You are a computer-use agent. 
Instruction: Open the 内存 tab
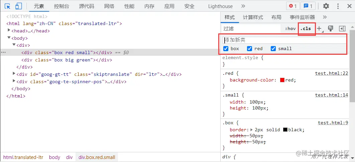[x=149, y=6]
